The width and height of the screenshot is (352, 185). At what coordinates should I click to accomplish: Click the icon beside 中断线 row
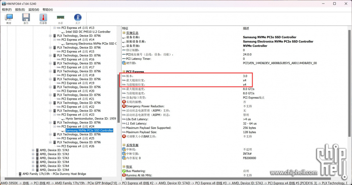(x=124, y=149)
